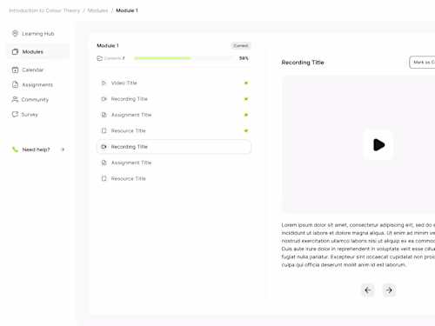
Task: Open the completed Resource Title item
Action: pos(174,130)
